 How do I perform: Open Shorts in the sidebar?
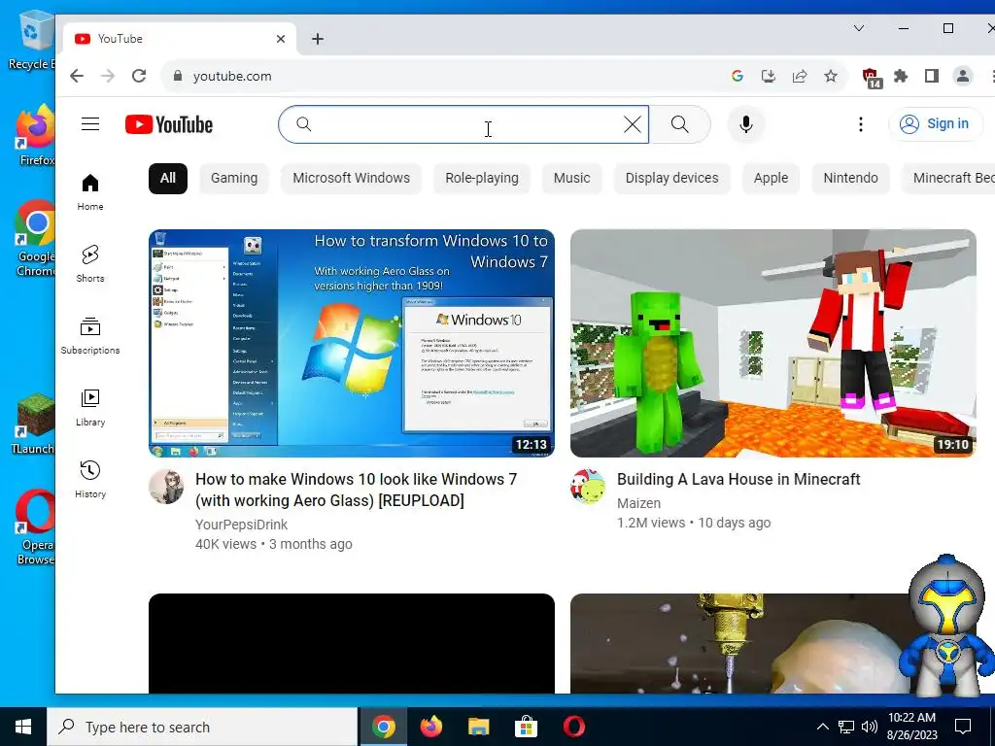tap(90, 264)
